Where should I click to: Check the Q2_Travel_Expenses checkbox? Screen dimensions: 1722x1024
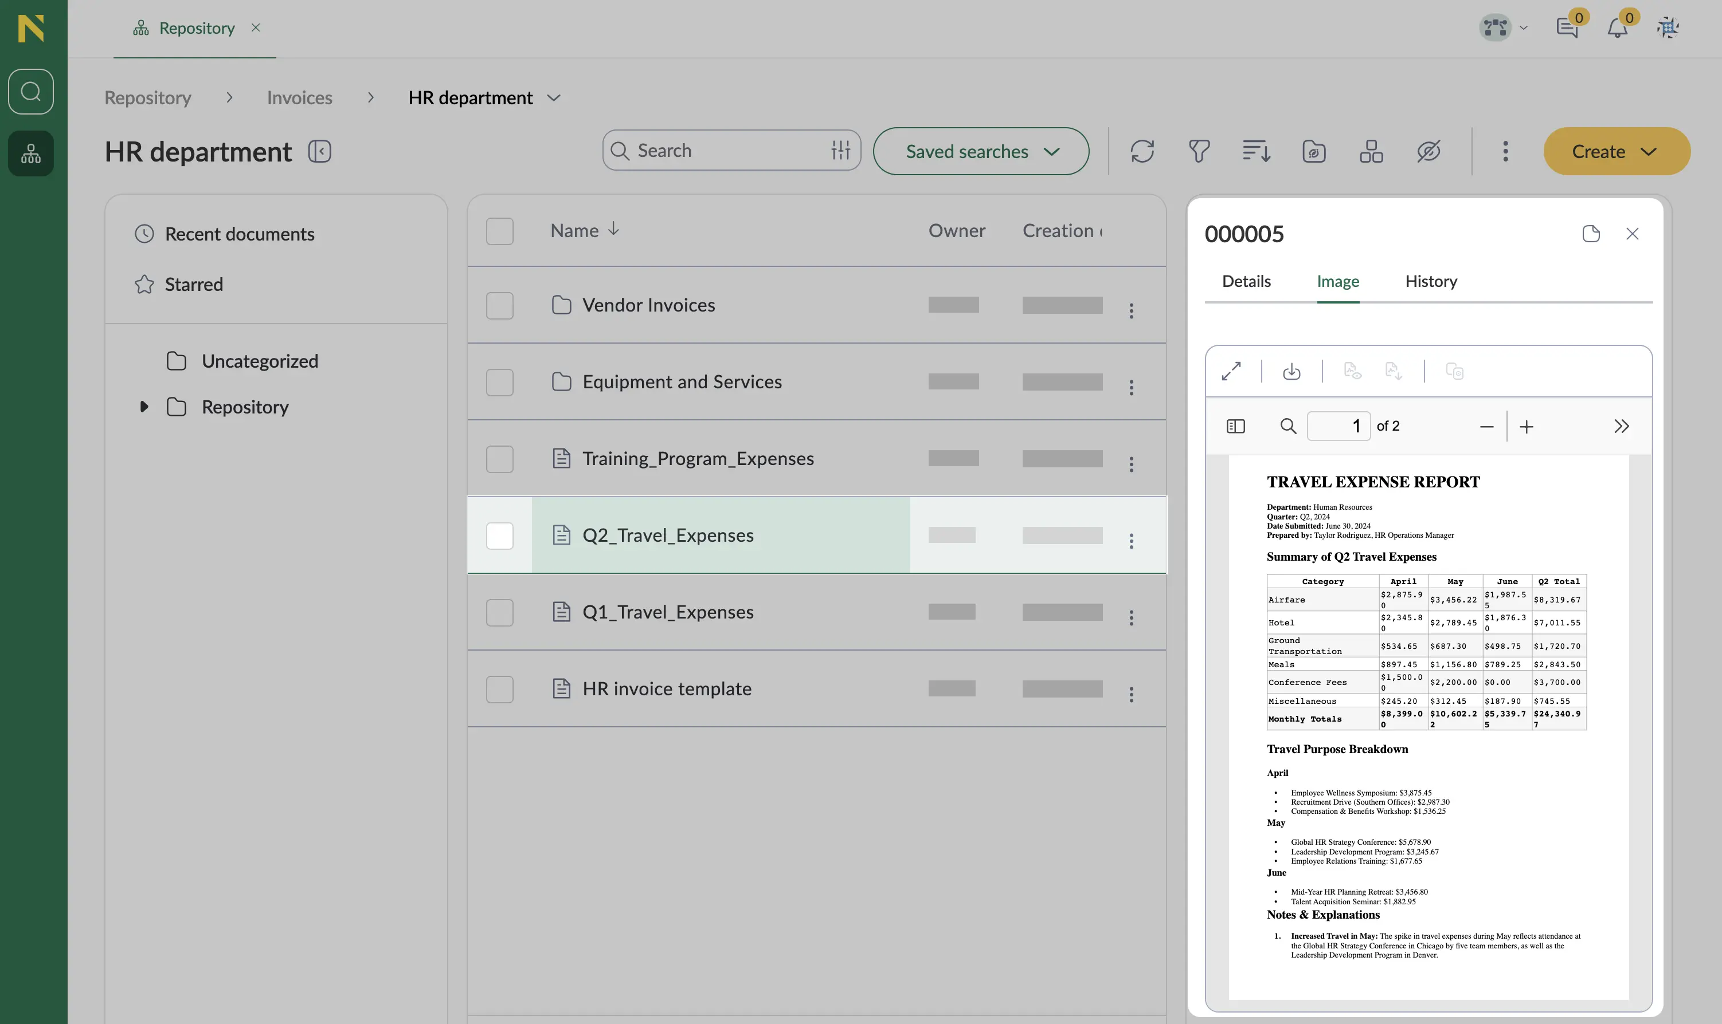tap(500, 535)
